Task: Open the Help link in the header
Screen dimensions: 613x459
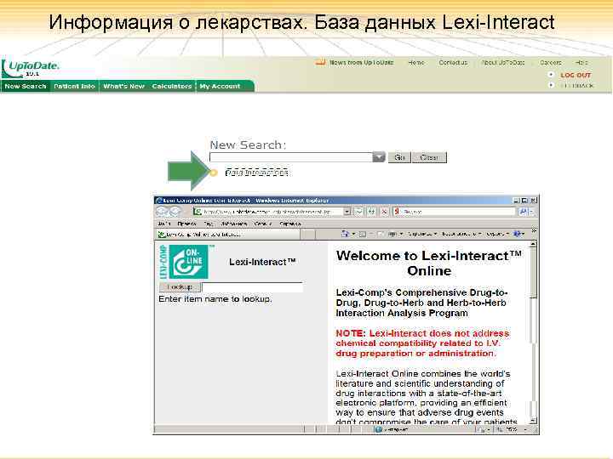Action: click(581, 62)
